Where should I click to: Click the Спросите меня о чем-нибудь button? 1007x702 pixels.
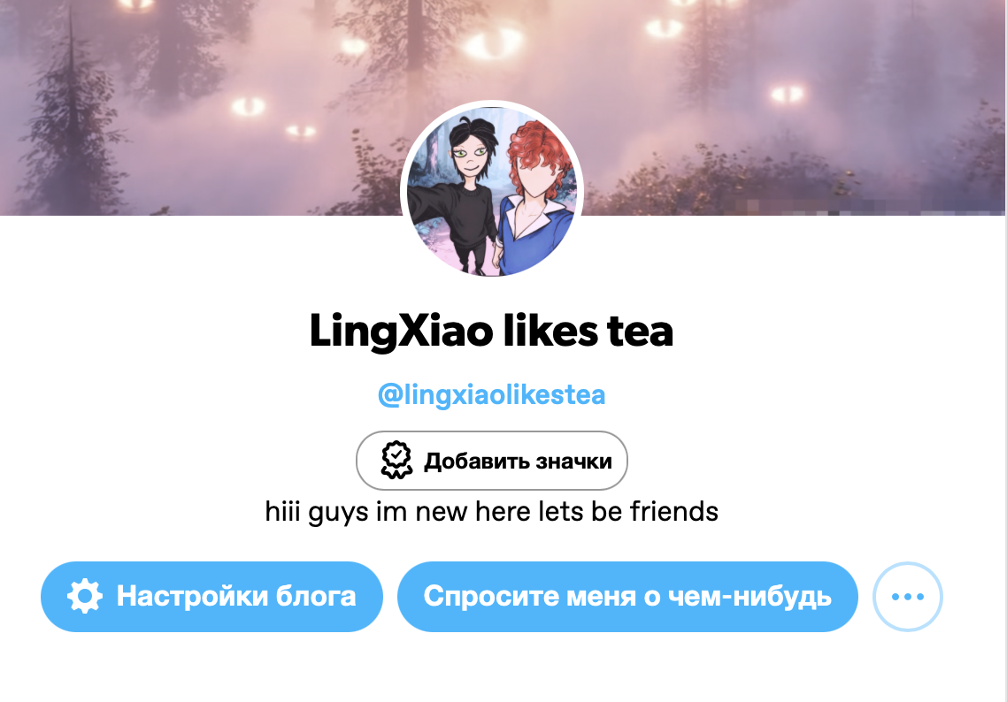pyautogui.click(x=627, y=597)
